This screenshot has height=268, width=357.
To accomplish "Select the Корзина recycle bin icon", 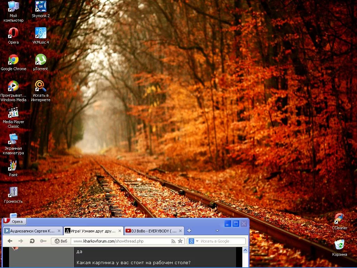I will 340,248.
